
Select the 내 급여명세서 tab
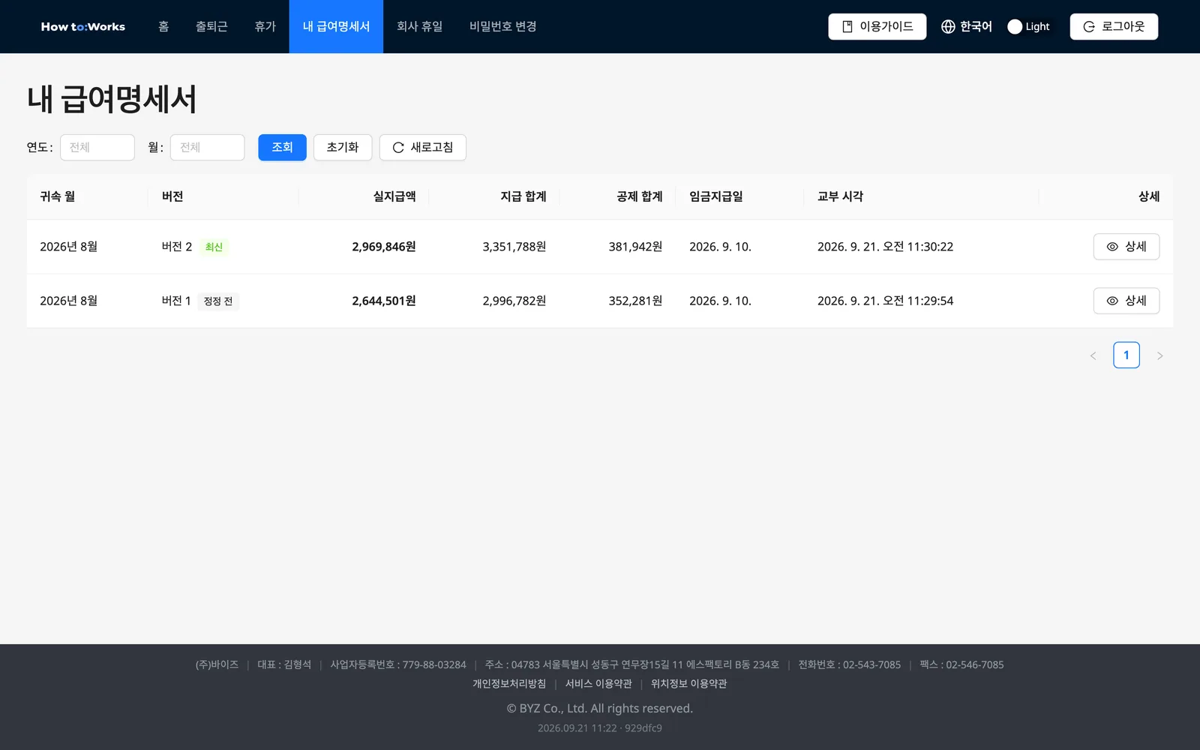tap(336, 26)
